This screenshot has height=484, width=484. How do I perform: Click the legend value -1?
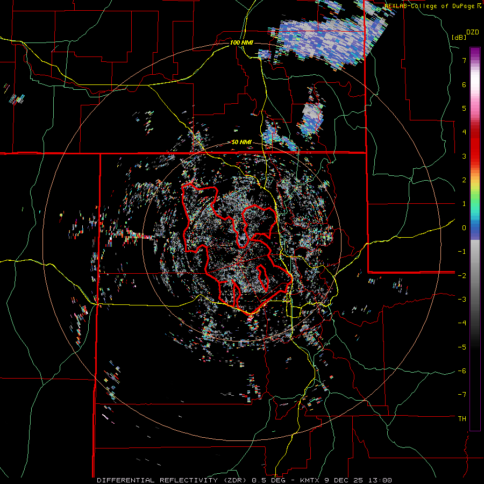(x=462, y=252)
